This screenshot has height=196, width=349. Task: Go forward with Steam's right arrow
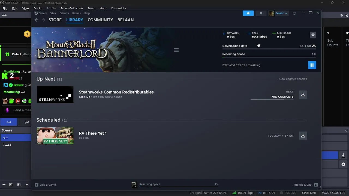pyautogui.click(x=44, y=20)
